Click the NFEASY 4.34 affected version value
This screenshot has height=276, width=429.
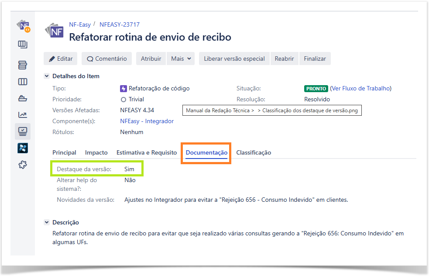point(137,110)
